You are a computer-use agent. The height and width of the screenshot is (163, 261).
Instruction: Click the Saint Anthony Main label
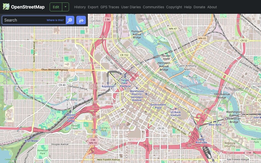tap(187, 67)
